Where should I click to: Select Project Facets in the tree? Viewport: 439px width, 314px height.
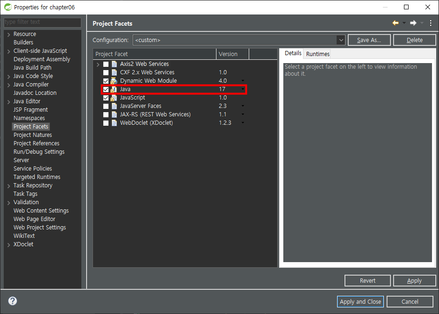[31, 127]
